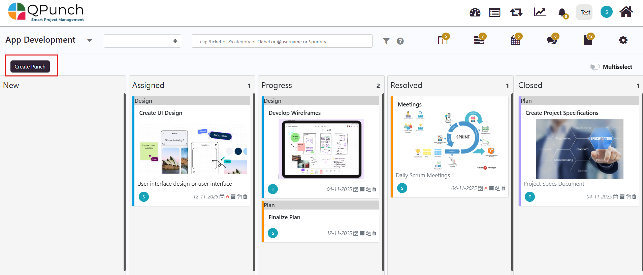The height and width of the screenshot is (275, 643).
Task: Click the Progress column header
Action: [277, 86]
